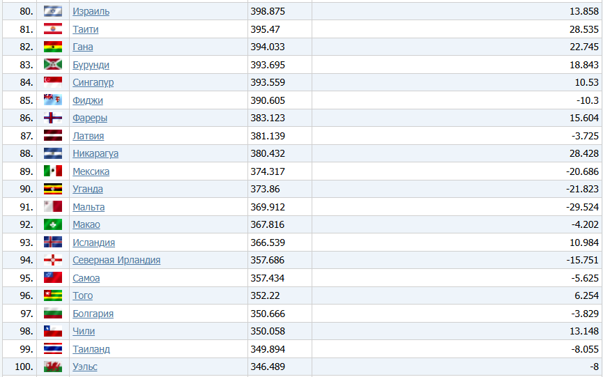The height and width of the screenshot is (377, 603).
Task: Click the Macau green flag icon
Action: click(x=53, y=224)
